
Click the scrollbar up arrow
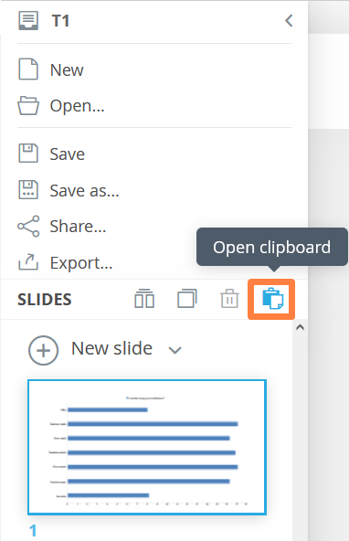pyautogui.click(x=300, y=327)
